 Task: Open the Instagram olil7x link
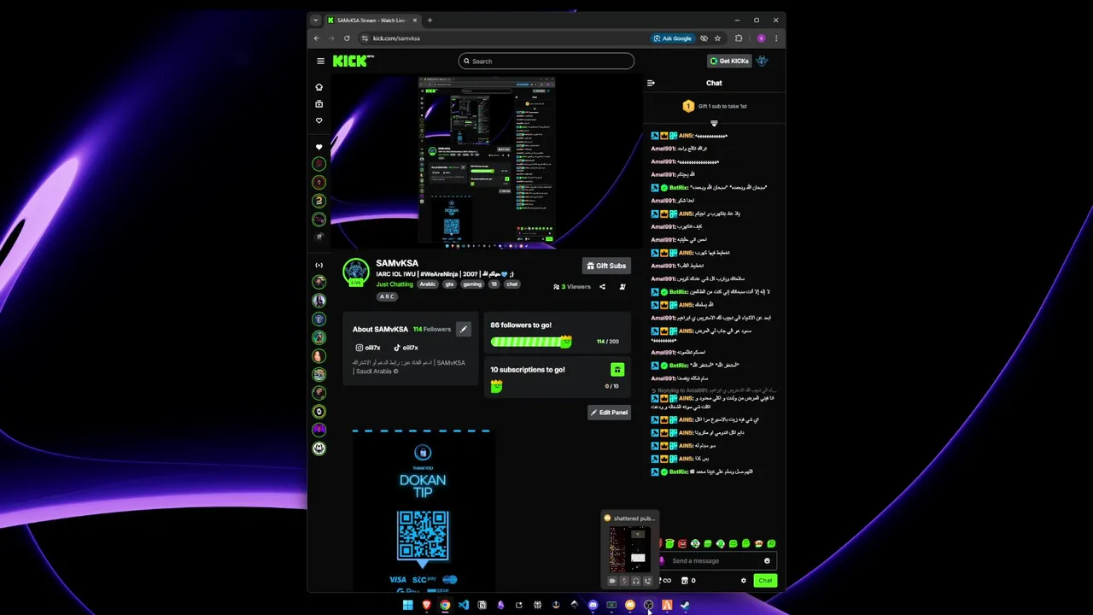pyautogui.click(x=368, y=348)
